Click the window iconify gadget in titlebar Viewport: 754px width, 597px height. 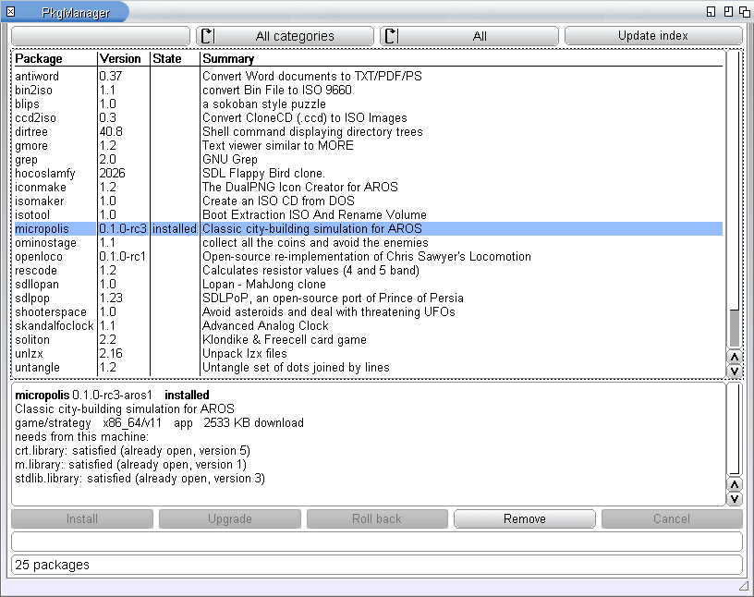[x=711, y=11]
